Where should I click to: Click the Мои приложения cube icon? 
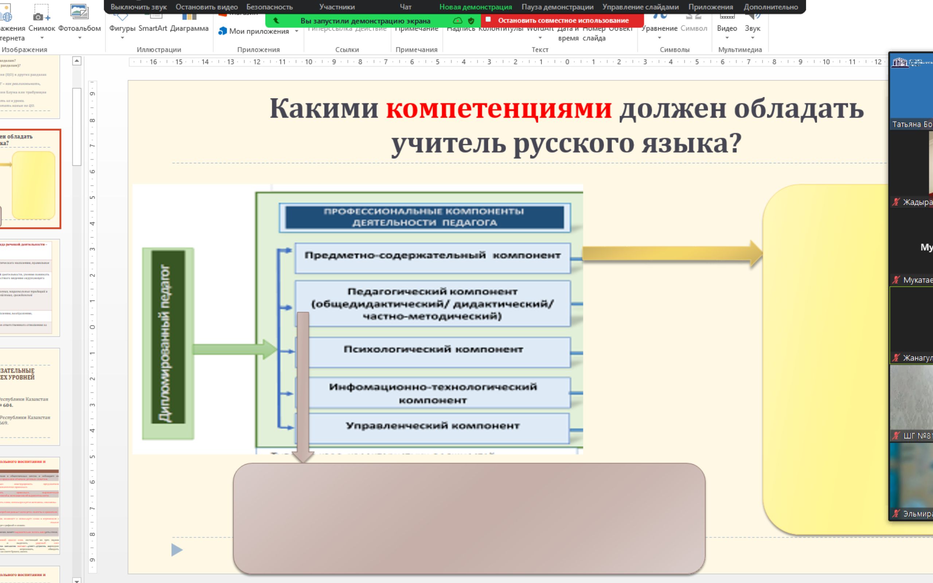[222, 31]
